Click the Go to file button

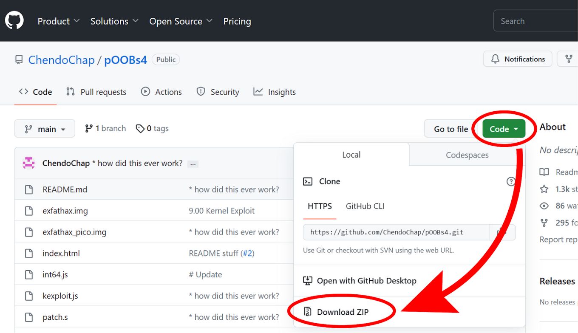tap(450, 129)
